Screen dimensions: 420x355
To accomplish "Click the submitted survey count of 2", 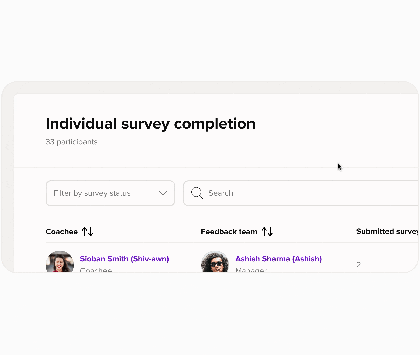I will click(x=359, y=265).
